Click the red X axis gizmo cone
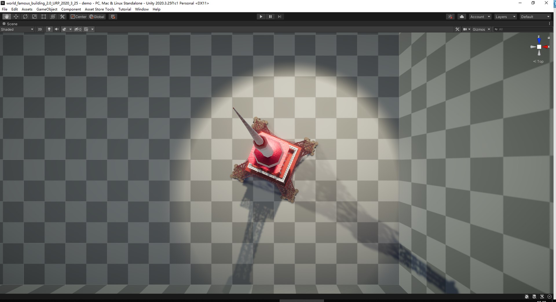The height and width of the screenshot is (302, 556). pyautogui.click(x=546, y=47)
